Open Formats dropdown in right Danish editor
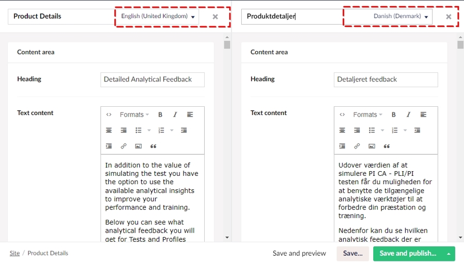This screenshot has width=464, height=263. point(368,114)
